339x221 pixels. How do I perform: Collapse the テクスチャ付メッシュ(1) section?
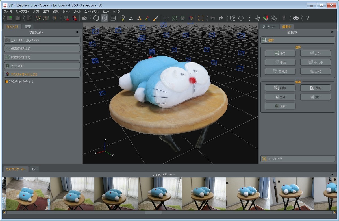[x=42, y=74]
